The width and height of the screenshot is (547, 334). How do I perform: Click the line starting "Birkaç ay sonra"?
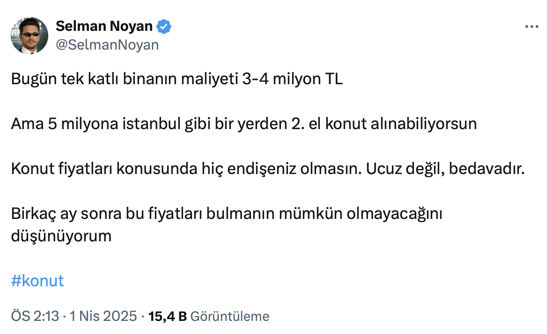(x=227, y=214)
